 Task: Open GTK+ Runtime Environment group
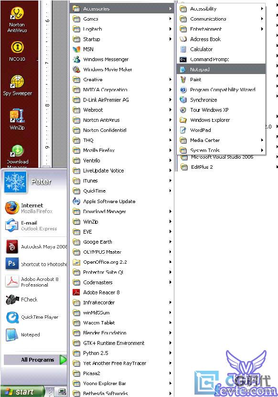(x=122, y=343)
